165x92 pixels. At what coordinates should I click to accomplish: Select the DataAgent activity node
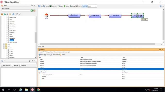click(x=74, y=15)
